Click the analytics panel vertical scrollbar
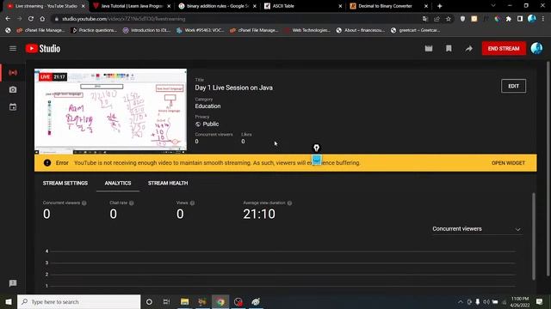 tap(534, 236)
